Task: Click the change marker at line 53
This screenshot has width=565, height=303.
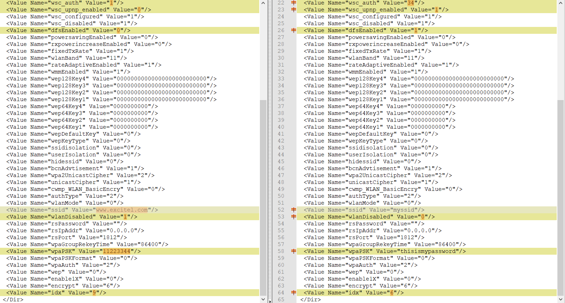Action: click(x=293, y=217)
